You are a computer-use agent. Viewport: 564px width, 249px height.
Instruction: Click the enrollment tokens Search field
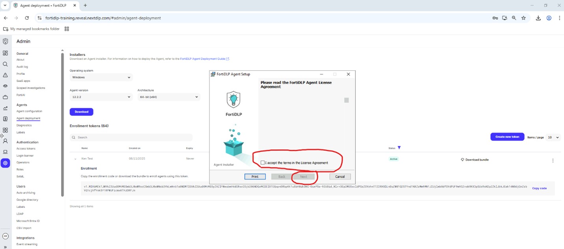[x=131, y=137]
